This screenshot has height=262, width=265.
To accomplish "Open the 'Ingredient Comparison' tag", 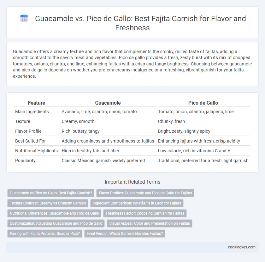I will (x=137, y=203).
